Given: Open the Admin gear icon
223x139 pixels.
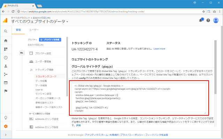Looking at the screenshot, I should [x=6, y=126].
